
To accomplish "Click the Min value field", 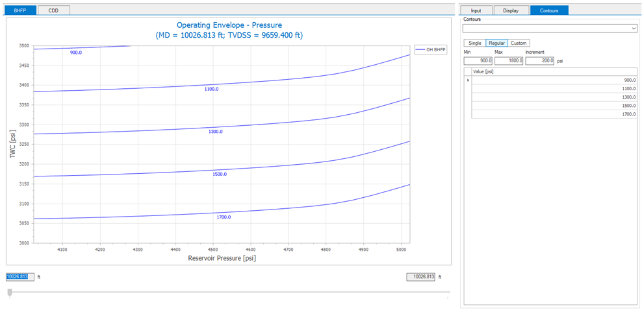I will (478, 61).
